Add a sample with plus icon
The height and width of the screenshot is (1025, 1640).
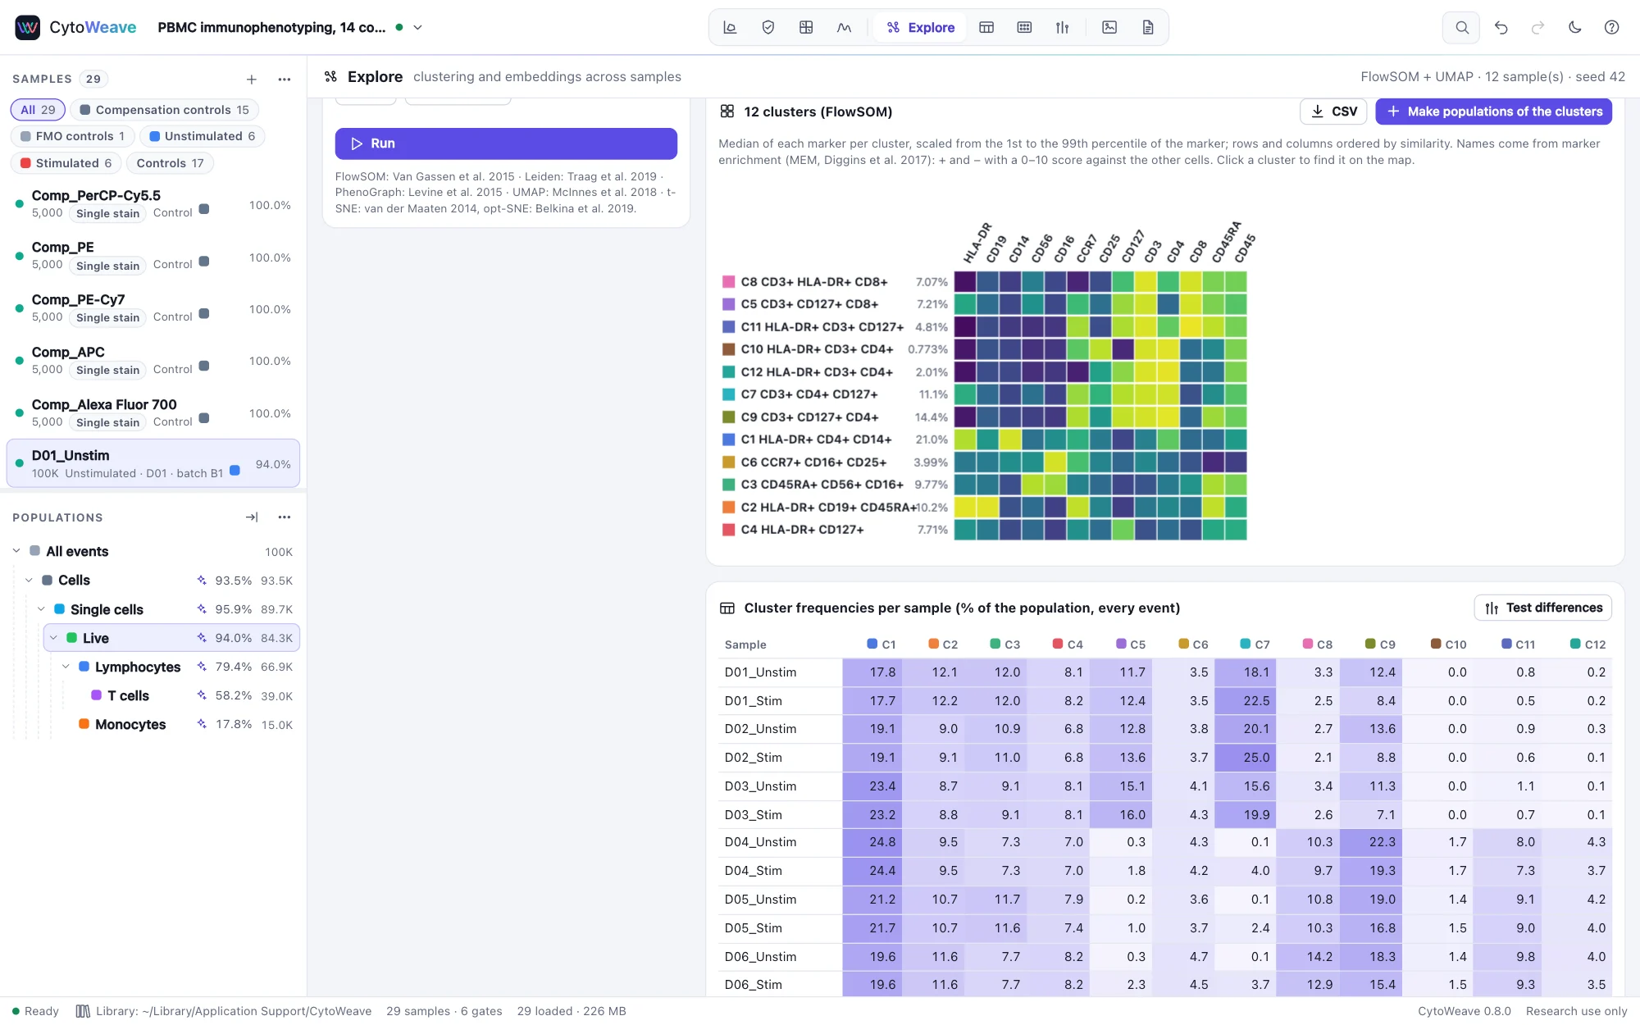[252, 79]
